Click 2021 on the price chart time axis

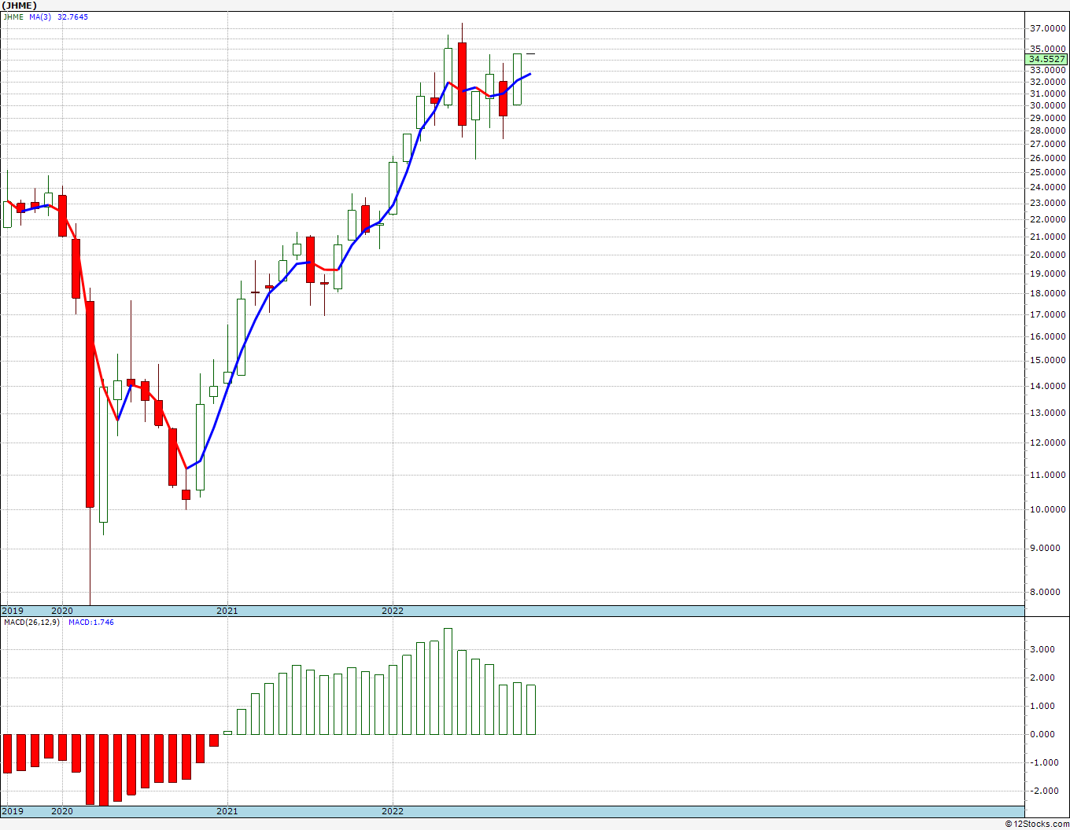click(x=227, y=611)
